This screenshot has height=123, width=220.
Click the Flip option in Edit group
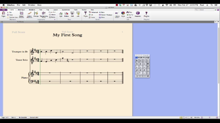[x=129, y=17]
